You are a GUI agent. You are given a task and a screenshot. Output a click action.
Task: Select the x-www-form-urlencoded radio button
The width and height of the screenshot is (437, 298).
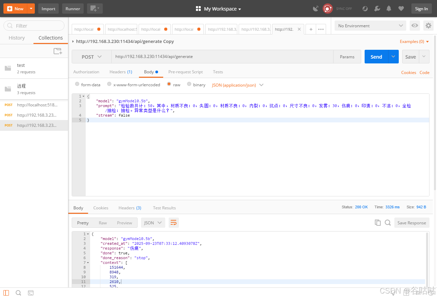(x=109, y=84)
